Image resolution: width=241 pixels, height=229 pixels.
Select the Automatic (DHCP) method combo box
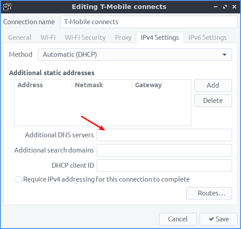135,55
